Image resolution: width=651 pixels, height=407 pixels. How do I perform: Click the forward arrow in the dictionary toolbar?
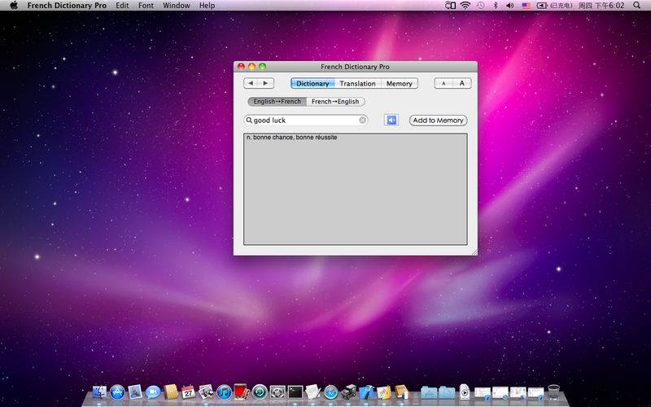click(266, 83)
